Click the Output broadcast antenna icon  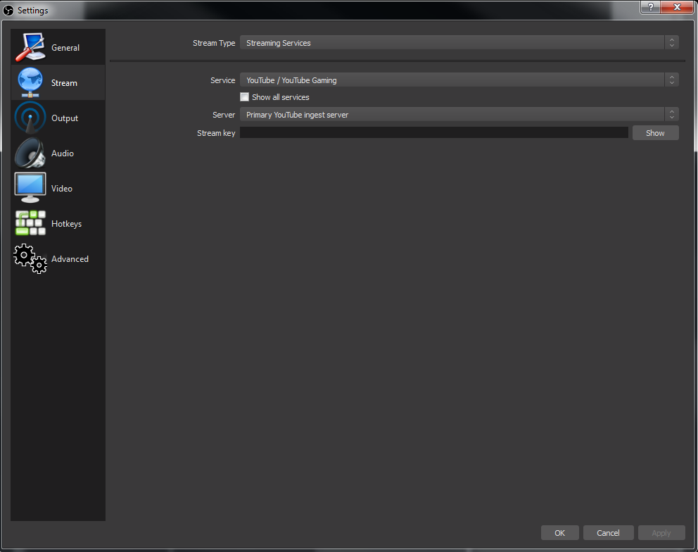coord(30,118)
